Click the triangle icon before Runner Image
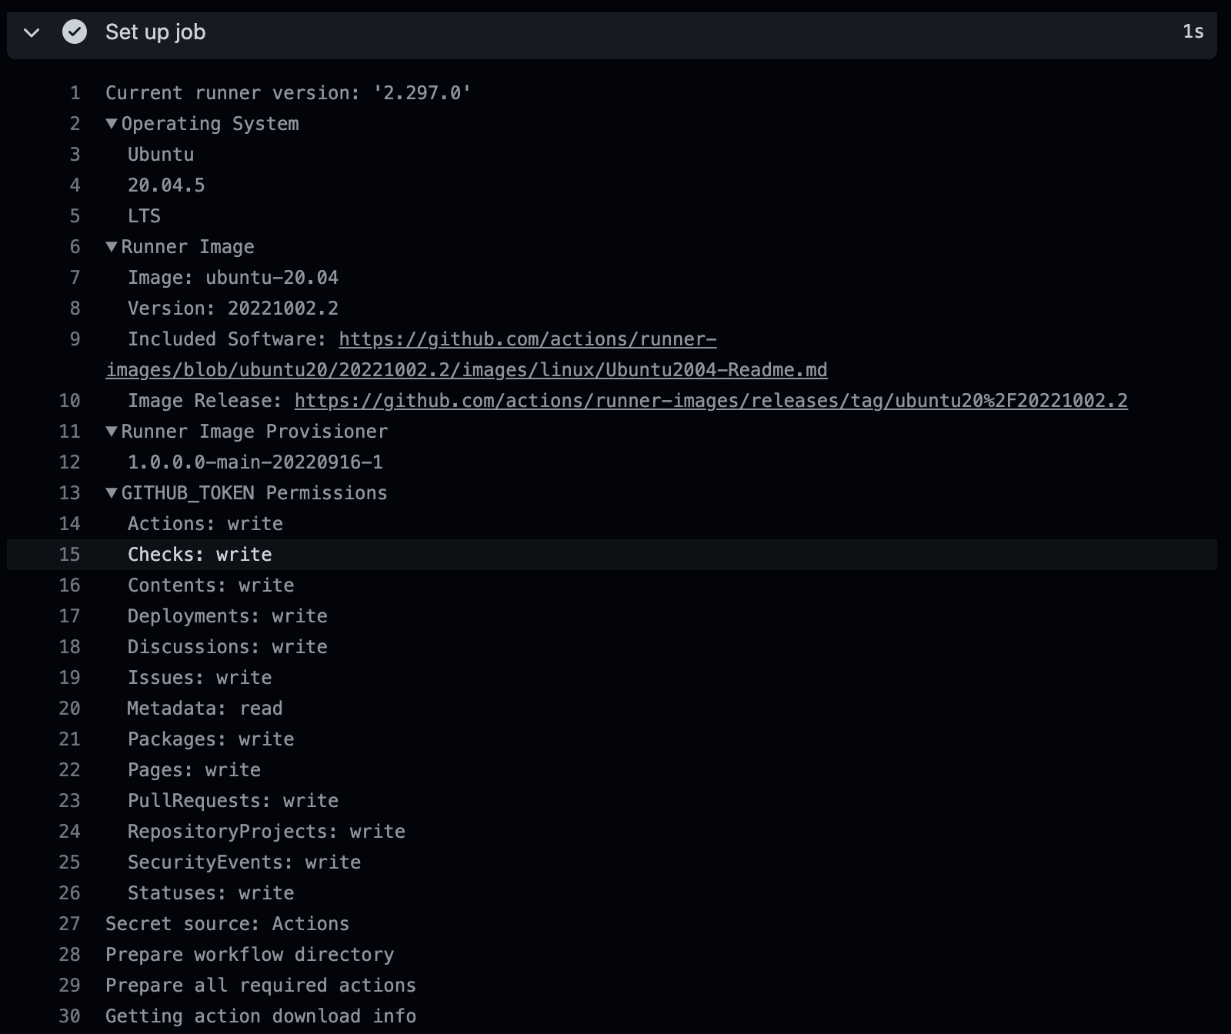1231x1034 pixels. [x=112, y=246]
